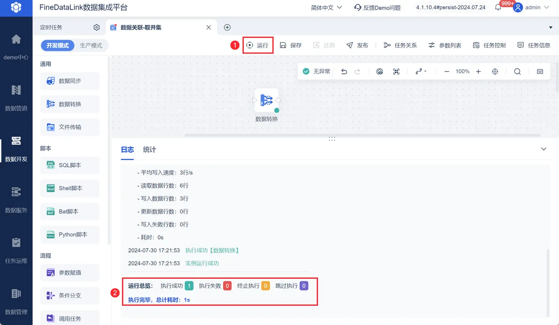The width and height of the screenshot is (559, 325).
Task: Open 任务控制 task control
Action: [x=489, y=45]
